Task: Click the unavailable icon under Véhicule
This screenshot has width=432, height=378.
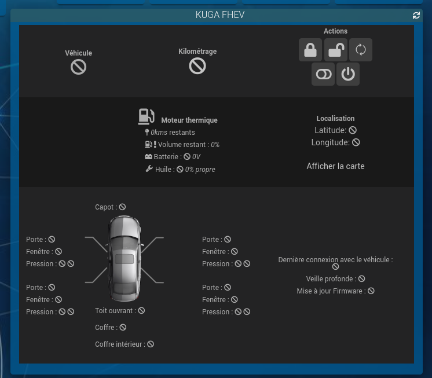Action: (x=79, y=67)
